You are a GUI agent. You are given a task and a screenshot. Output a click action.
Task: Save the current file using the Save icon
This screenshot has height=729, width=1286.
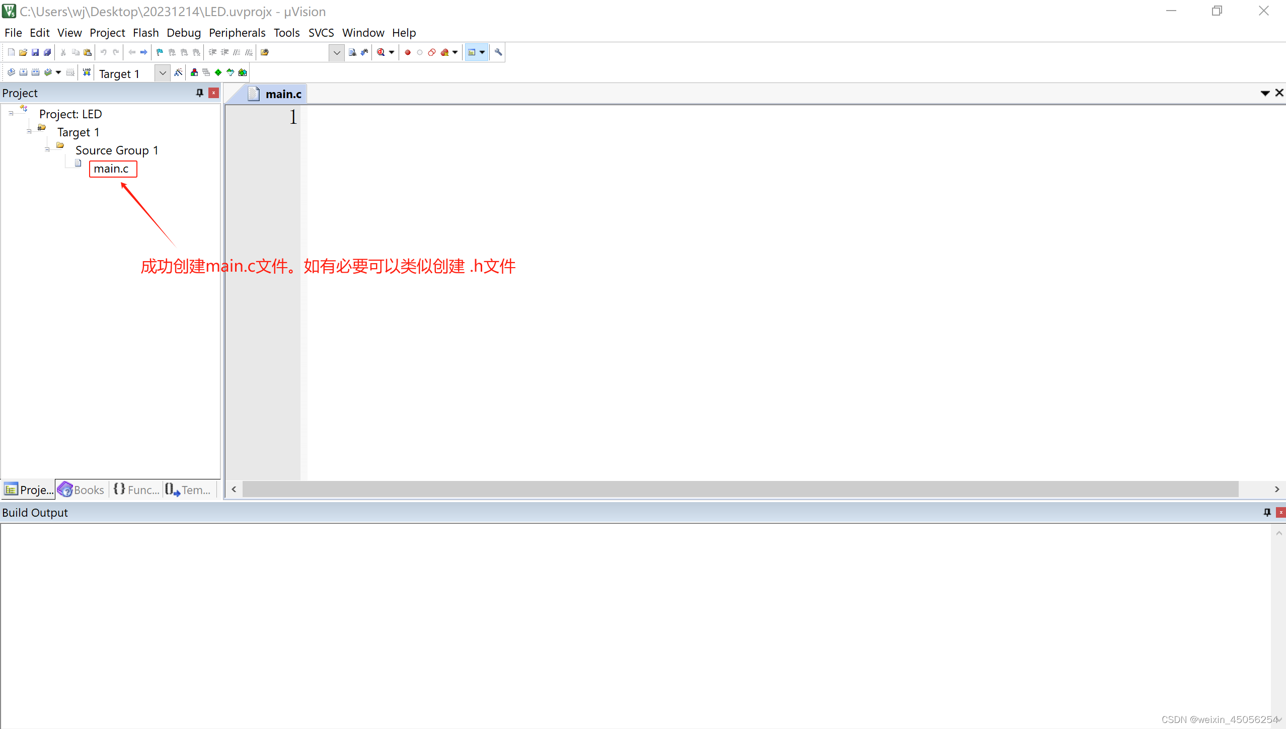(35, 52)
